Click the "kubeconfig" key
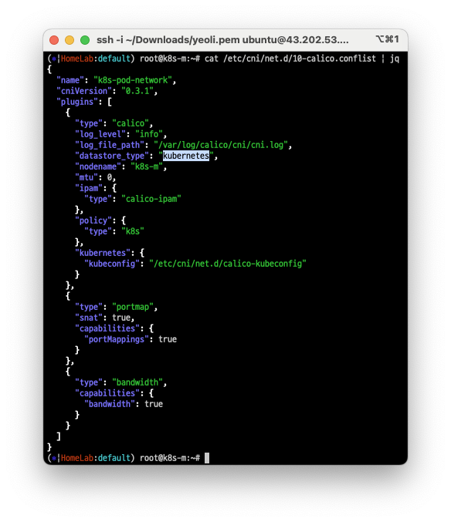Viewport: 451px width, 522px height. 112,264
